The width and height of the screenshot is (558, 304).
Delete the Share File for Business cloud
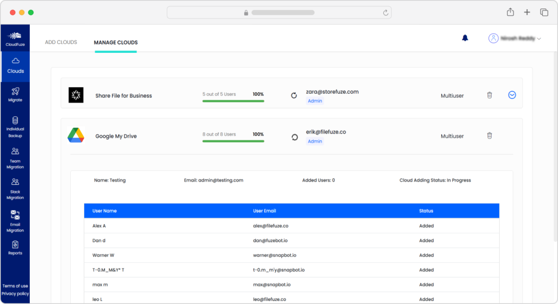pyautogui.click(x=489, y=95)
